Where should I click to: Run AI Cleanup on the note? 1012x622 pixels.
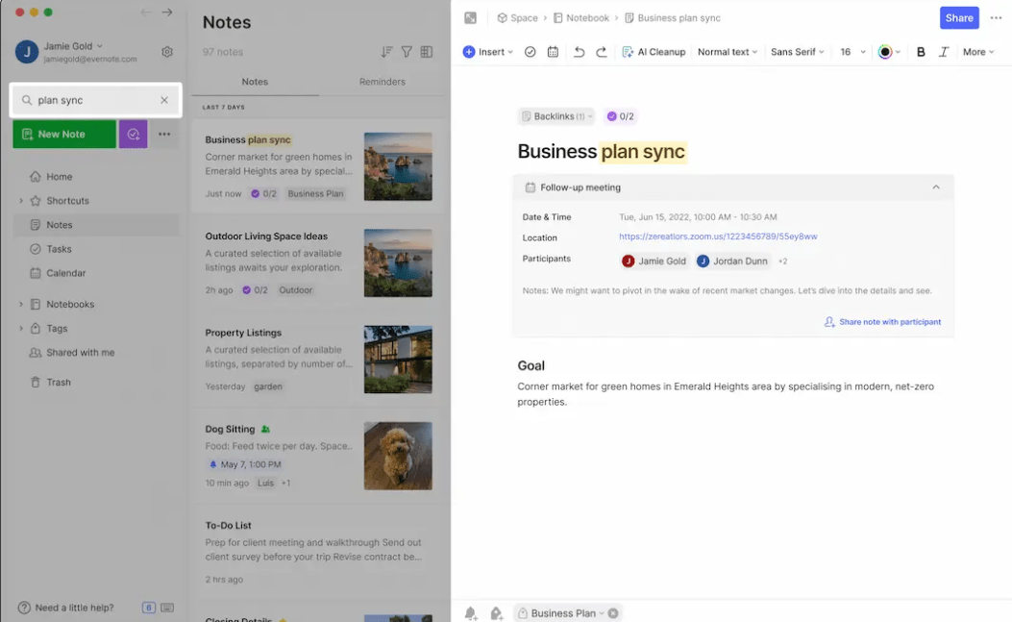point(654,52)
